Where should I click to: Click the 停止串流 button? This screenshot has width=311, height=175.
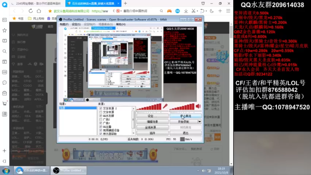coord(185,116)
